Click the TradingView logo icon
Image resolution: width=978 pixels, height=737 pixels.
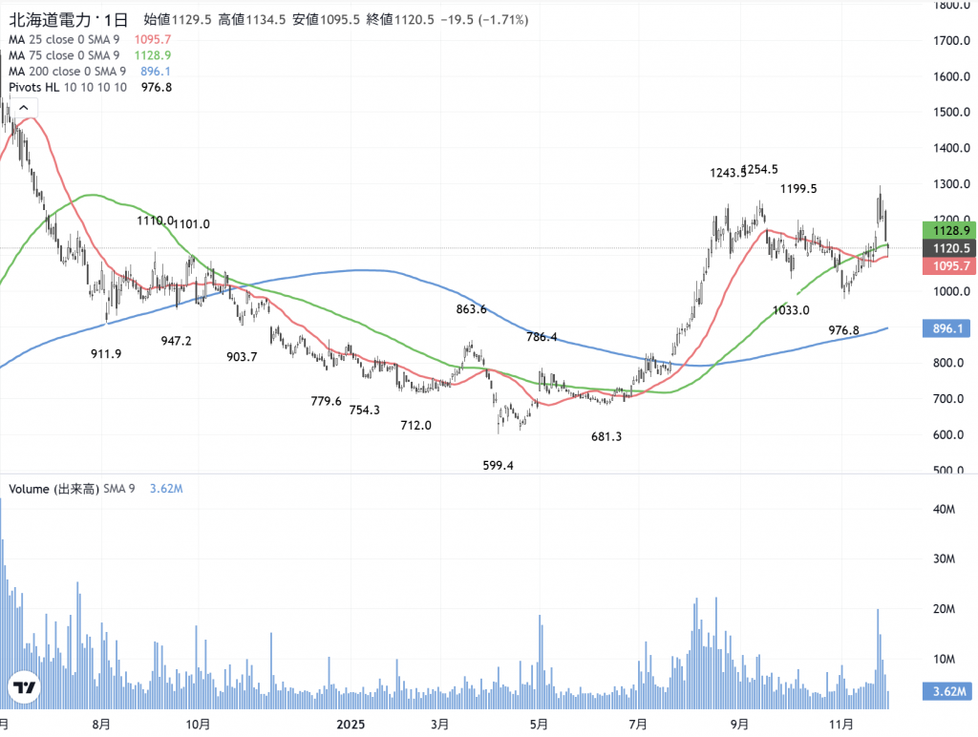click(25, 687)
